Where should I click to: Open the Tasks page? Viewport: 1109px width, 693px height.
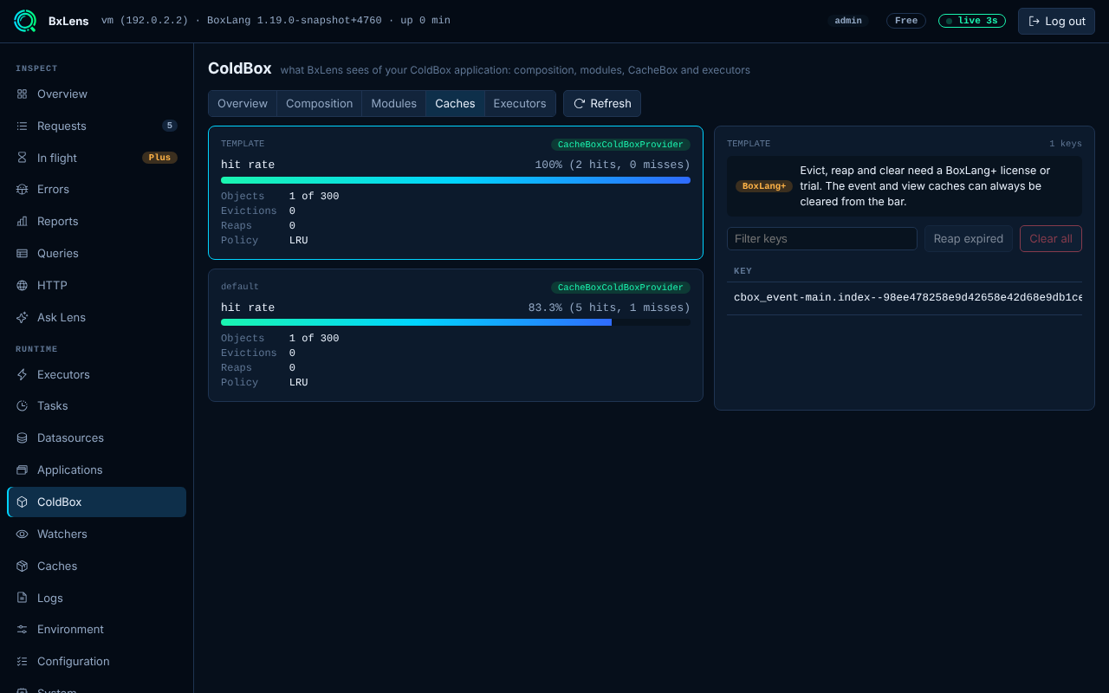pyautogui.click(x=96, y=405)
